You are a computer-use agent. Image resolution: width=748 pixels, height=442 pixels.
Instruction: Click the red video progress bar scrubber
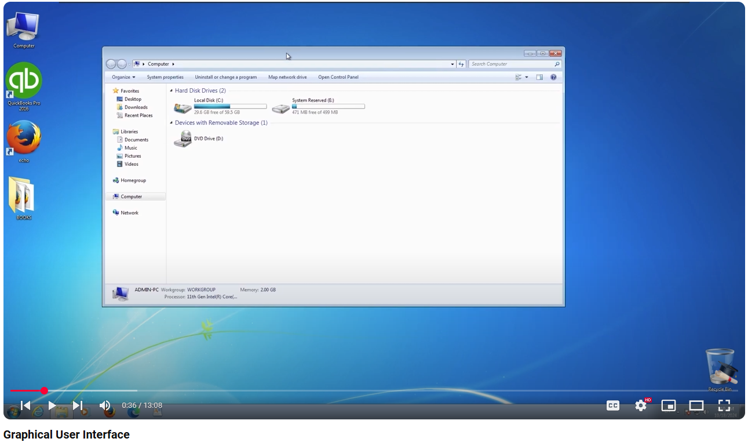(x=45, y=391)
